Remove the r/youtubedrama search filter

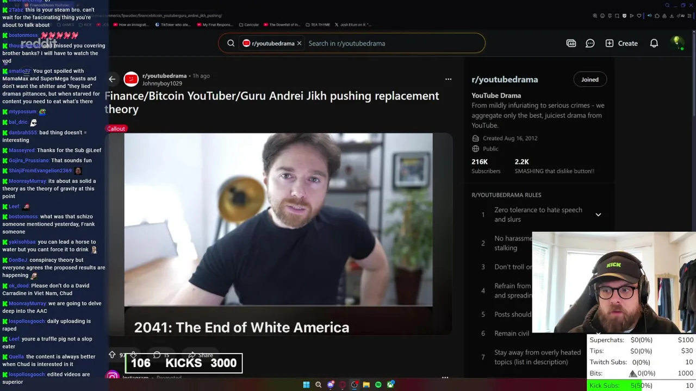[x=299, y=43]
